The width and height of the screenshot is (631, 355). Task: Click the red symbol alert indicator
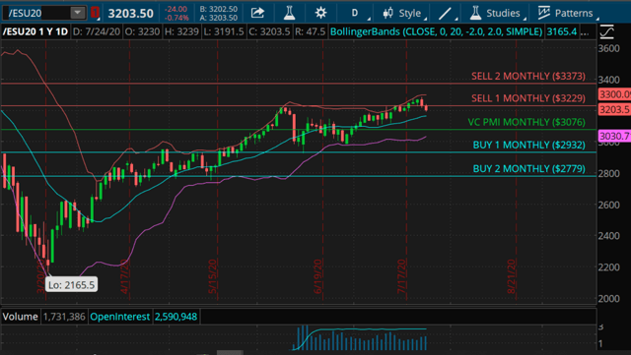tap(95, 13)
